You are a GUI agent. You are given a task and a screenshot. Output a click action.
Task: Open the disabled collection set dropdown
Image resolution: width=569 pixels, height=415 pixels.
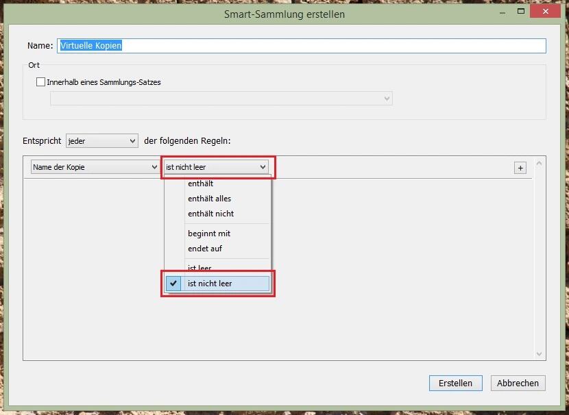[221, 99]
